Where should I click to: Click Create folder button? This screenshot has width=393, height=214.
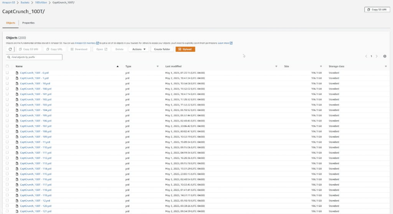pyautogui.click(x=162, y=49)
